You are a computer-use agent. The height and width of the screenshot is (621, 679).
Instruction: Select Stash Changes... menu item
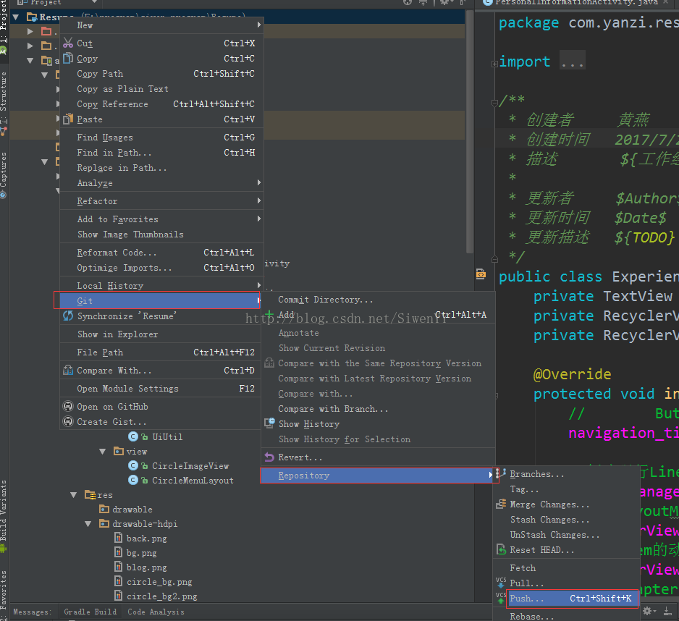pos(566,520)
